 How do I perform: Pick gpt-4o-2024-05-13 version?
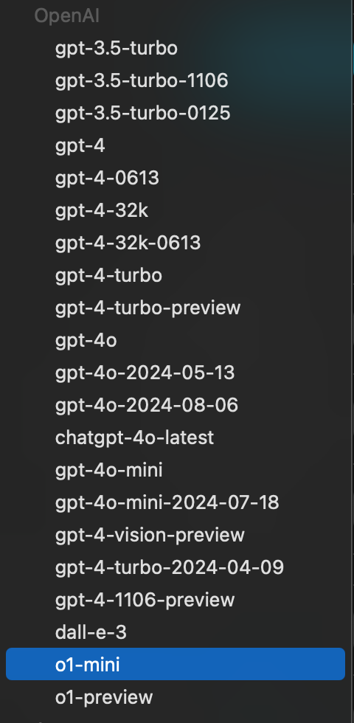coord(176,373)
